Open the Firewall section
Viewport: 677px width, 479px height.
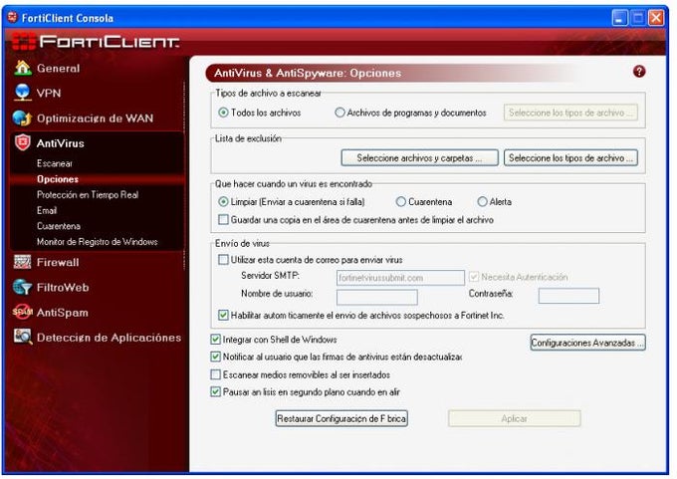click(x=58, y=262)
